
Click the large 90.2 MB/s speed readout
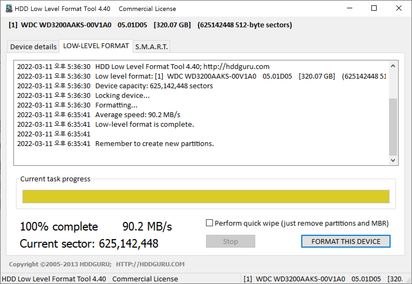(x=147, y=227)
